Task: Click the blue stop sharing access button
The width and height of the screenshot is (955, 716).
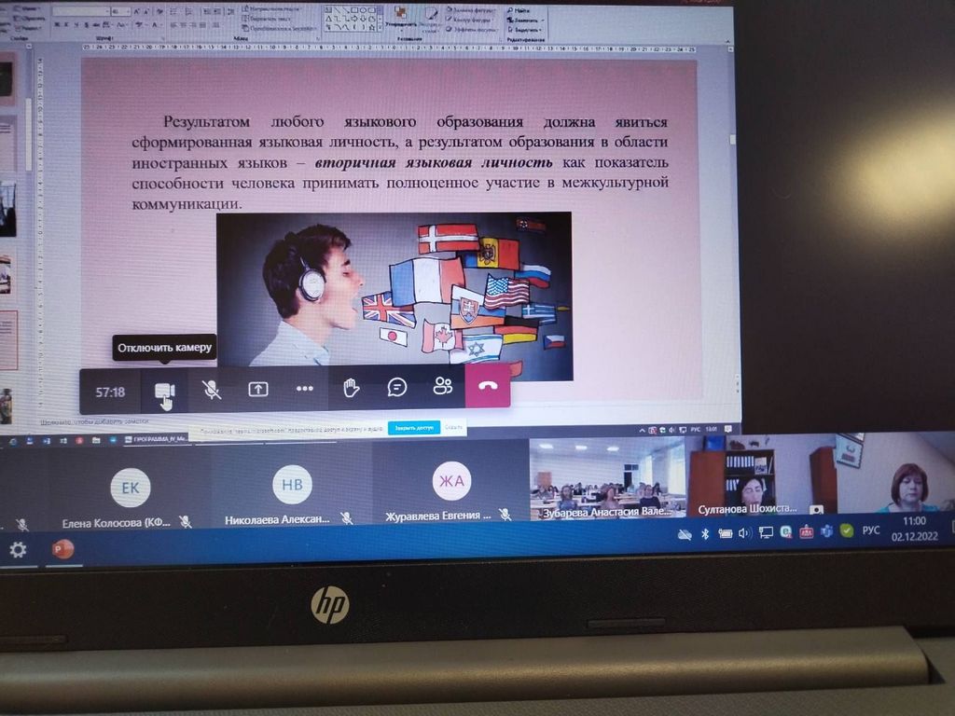Action: [x=413, y=428]
